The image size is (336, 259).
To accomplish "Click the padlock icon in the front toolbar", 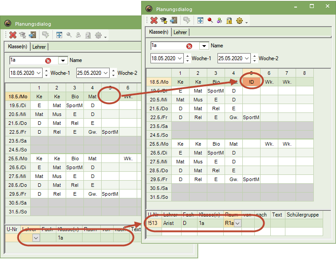I will point(229,20).
